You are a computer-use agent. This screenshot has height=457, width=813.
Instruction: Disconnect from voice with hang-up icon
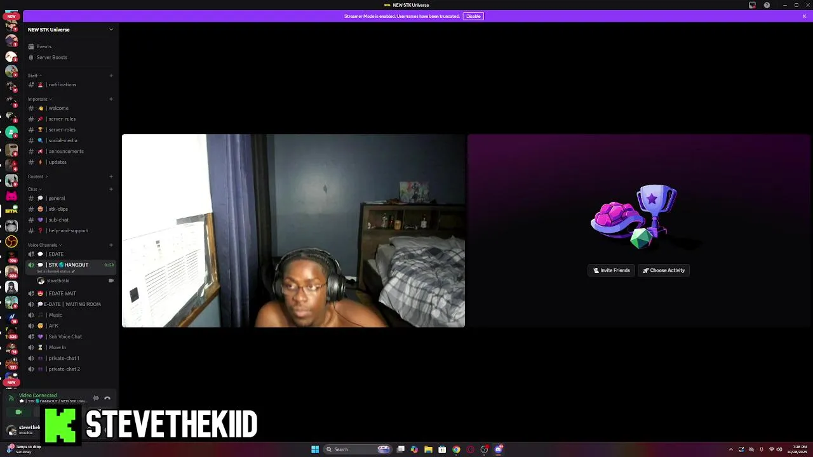(107, 398)
